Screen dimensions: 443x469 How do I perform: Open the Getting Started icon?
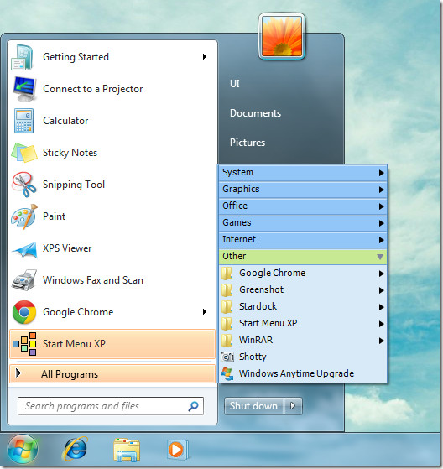[x=23, y=57]
